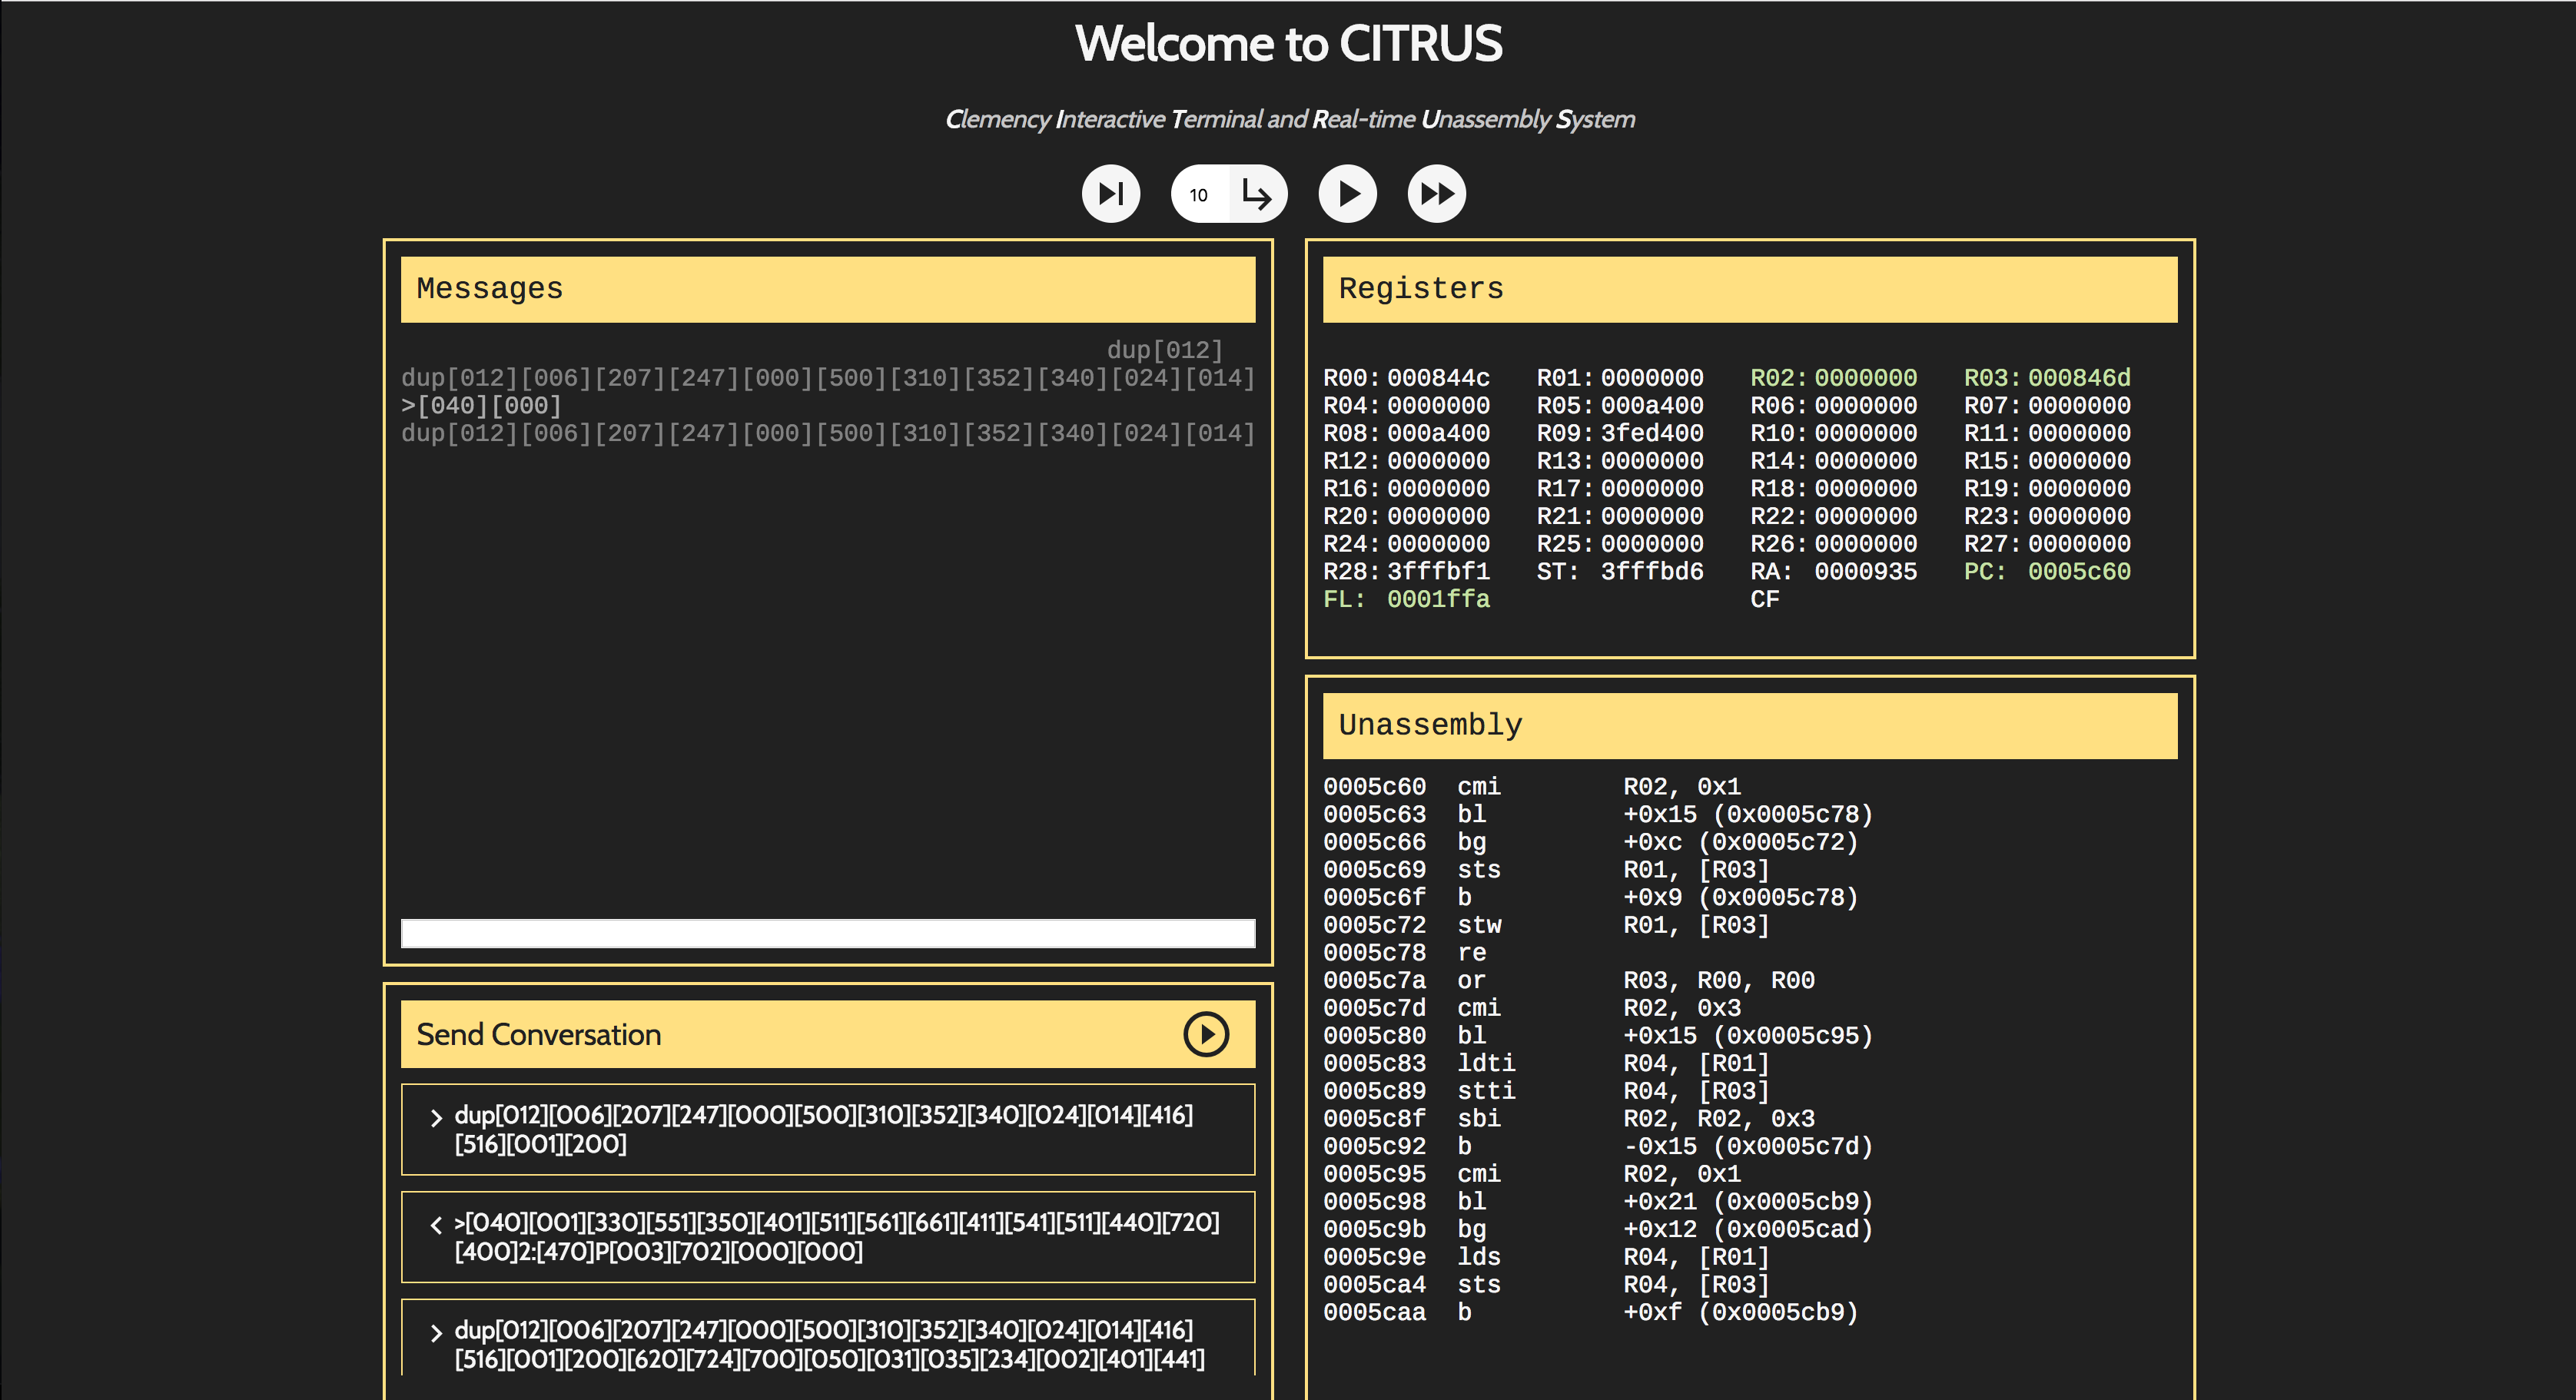Screen dimensions: 2576x1400
Task: Click the Send Conversation play icon
Action: tap(1206, 1034)
